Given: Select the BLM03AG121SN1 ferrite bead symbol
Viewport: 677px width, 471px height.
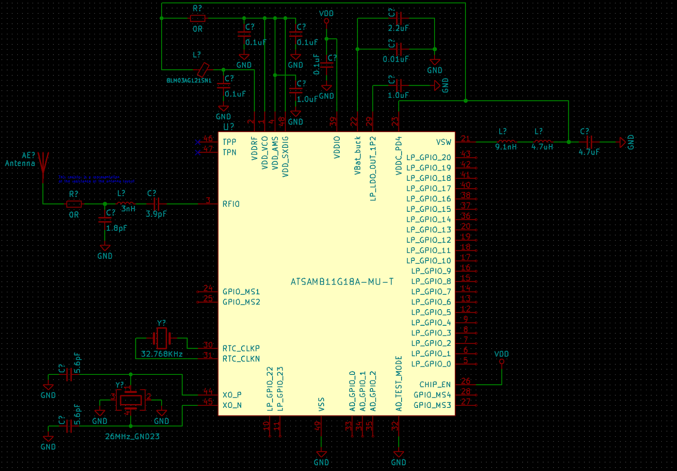Looking at the screenshot, I should point(203,69).
